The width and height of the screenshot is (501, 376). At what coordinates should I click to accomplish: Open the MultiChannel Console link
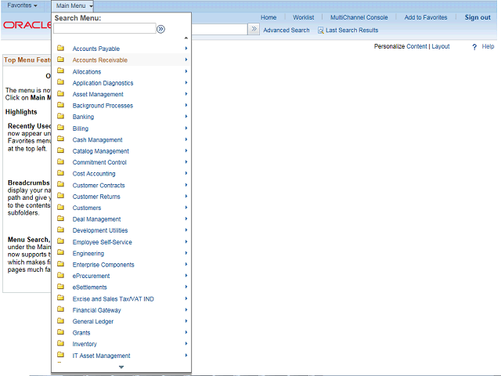(359, 17)
